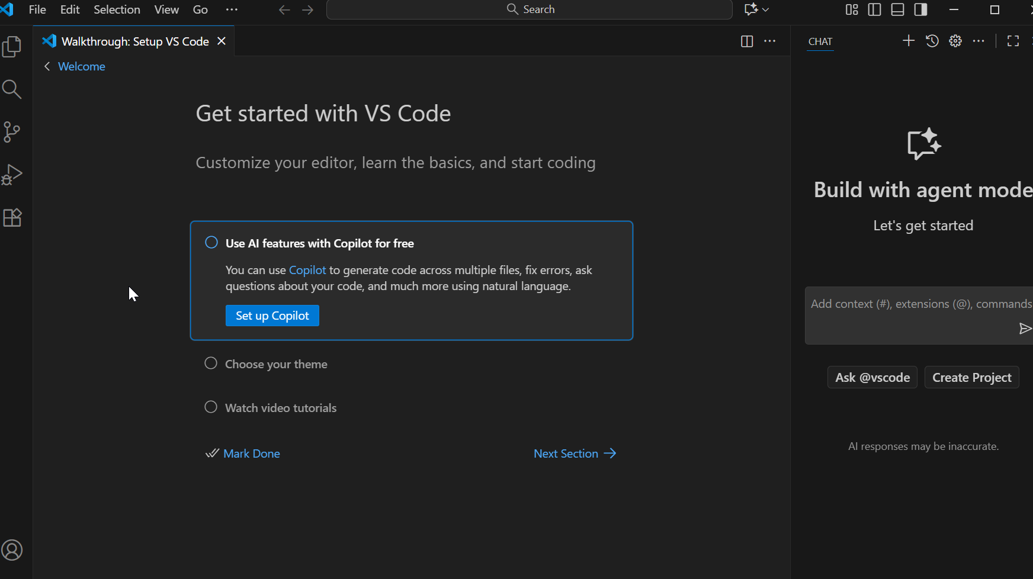Screen dimensions: 1033x579
Task: Open Source Control view
Action: [x=12, y=132]
